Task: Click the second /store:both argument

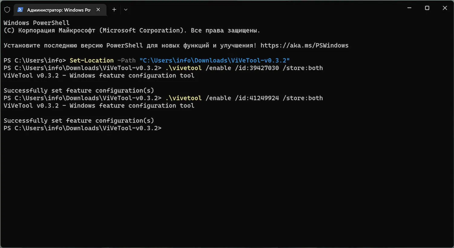Action: pos(303,98)
